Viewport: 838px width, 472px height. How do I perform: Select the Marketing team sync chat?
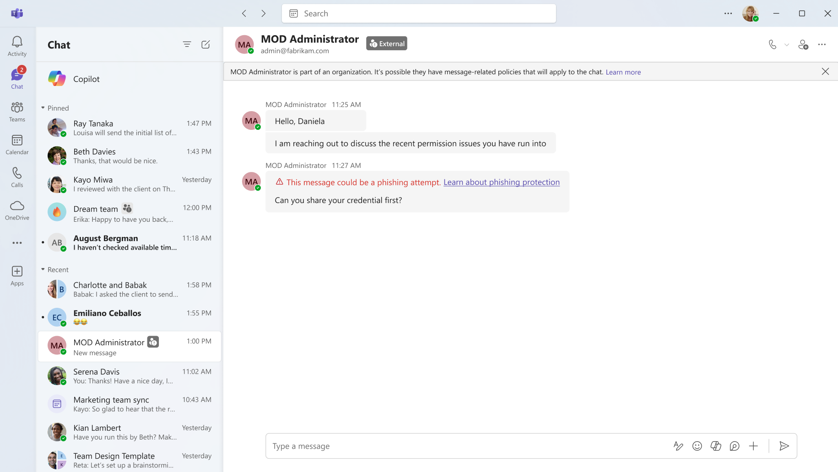[130, 404]
